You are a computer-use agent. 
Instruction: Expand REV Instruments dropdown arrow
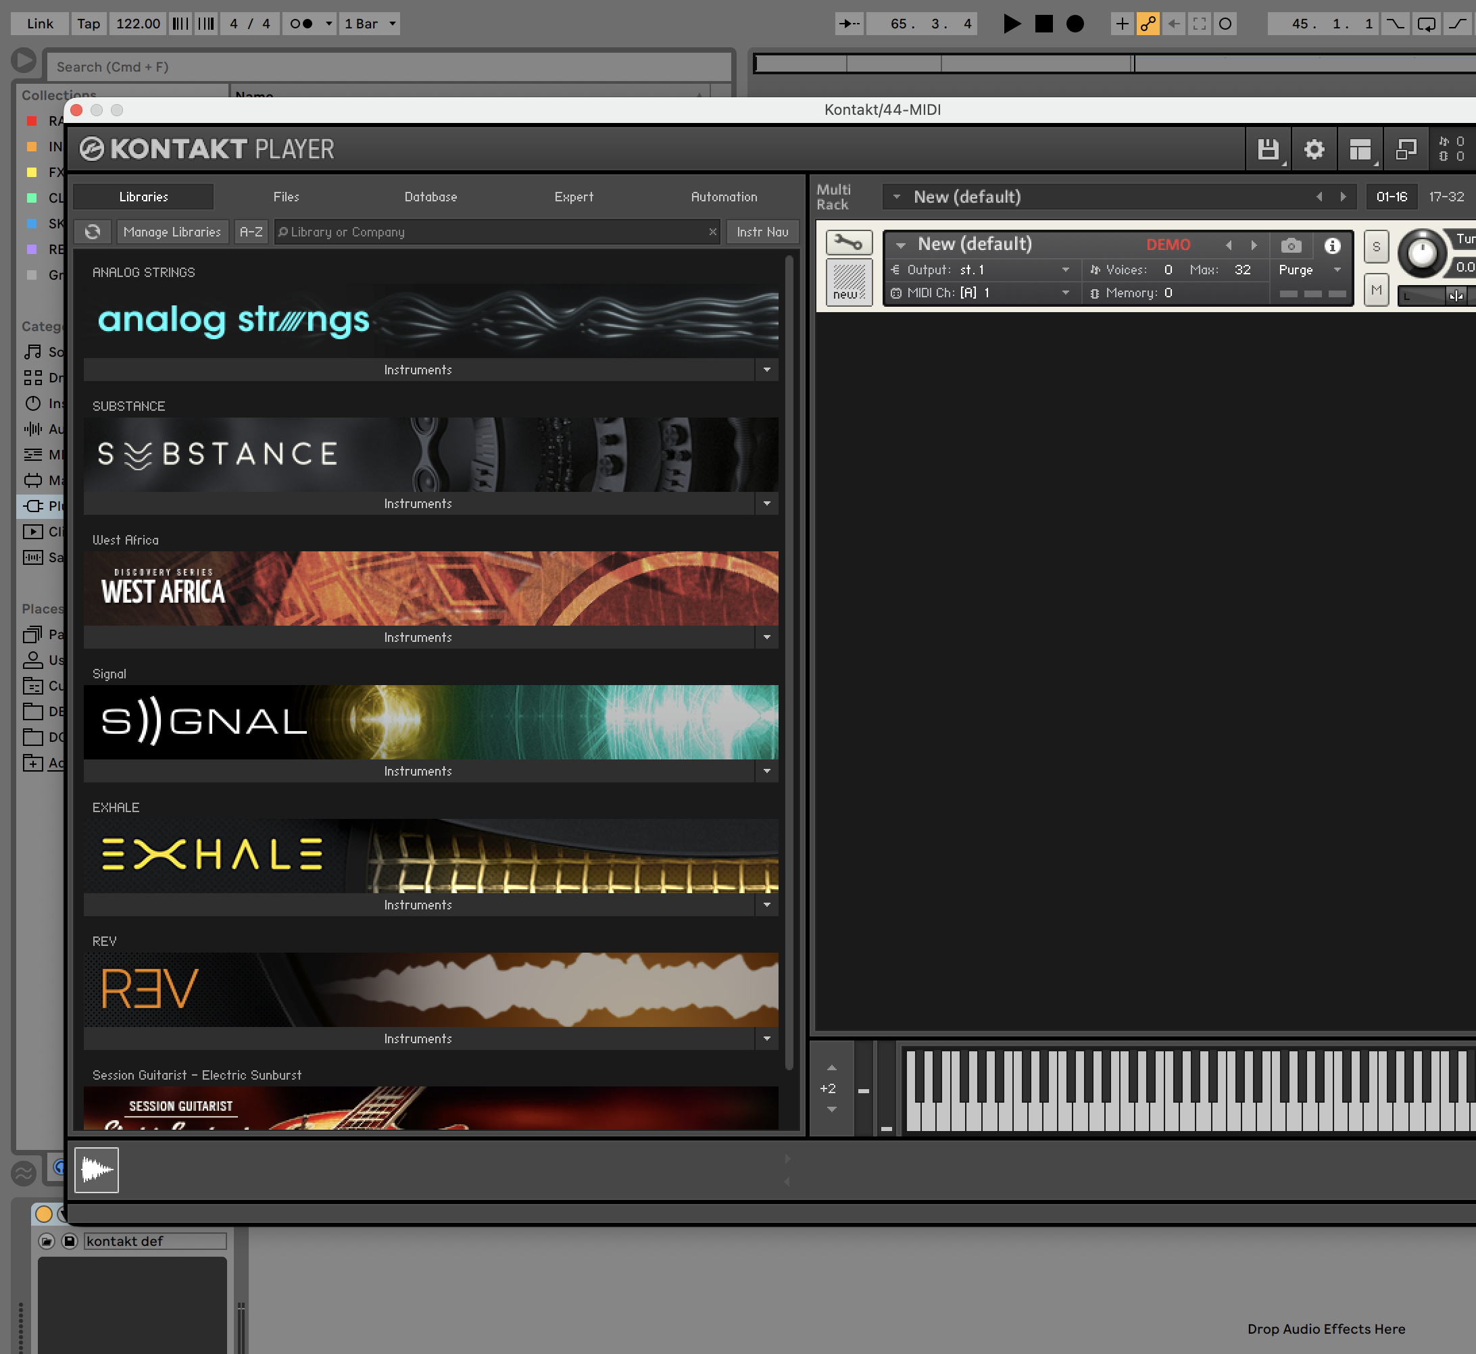click(766, 1038)
